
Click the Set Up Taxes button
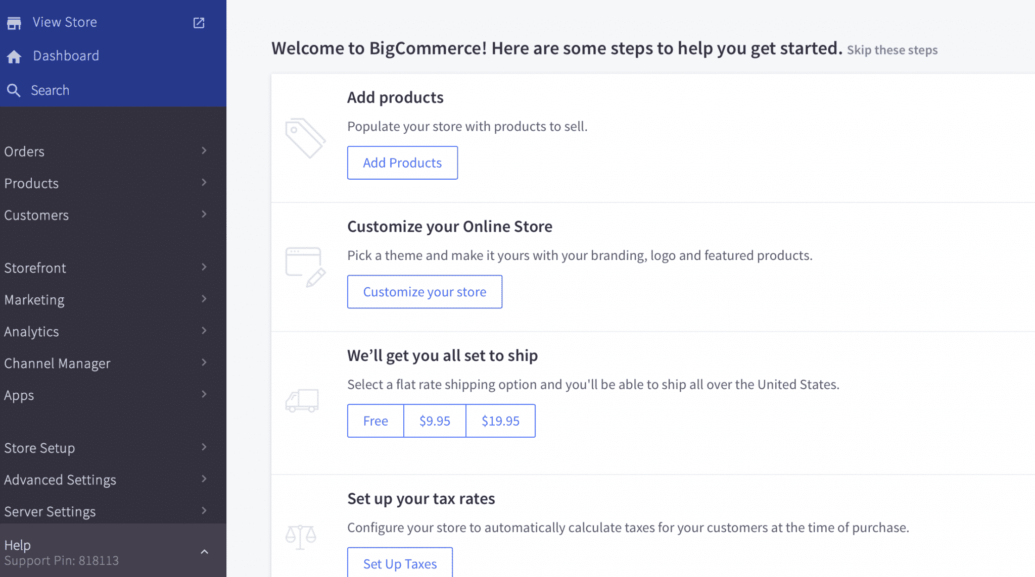[x=400, y=562]
